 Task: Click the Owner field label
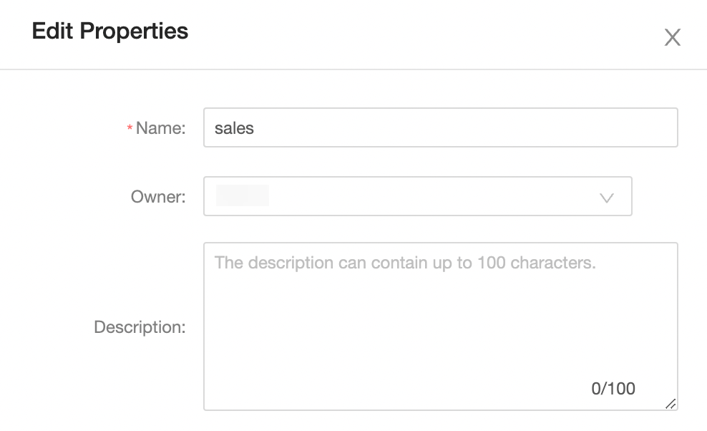click(158, 197)
